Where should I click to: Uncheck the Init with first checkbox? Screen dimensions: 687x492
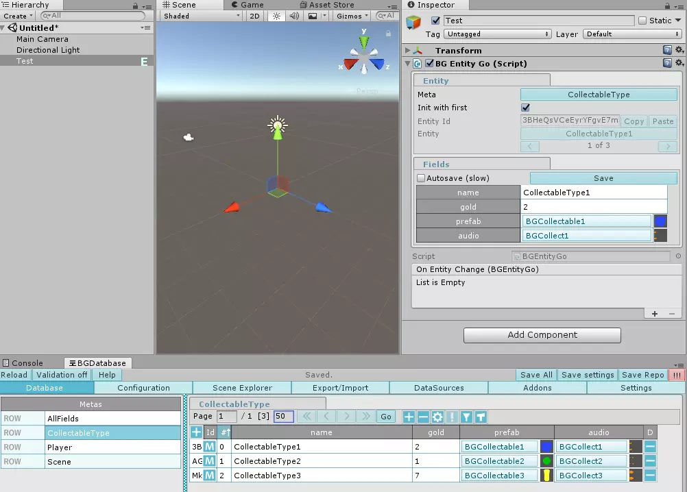tap(525, 108)
